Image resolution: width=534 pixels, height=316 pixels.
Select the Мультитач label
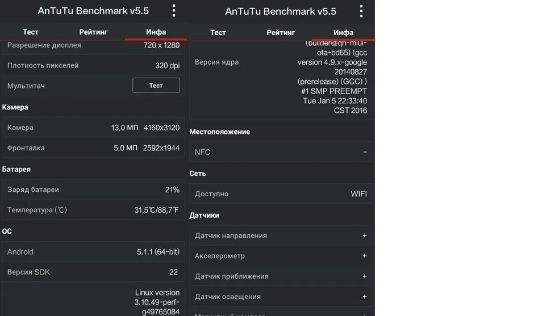(26, 86)
